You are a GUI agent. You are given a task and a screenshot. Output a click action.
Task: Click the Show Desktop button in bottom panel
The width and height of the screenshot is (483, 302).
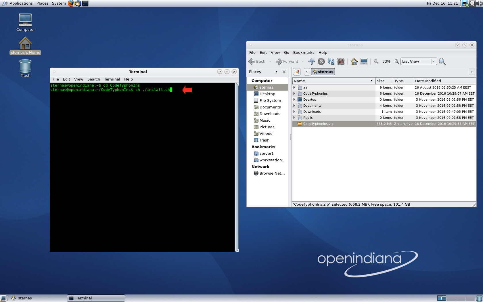pos(3,298)
